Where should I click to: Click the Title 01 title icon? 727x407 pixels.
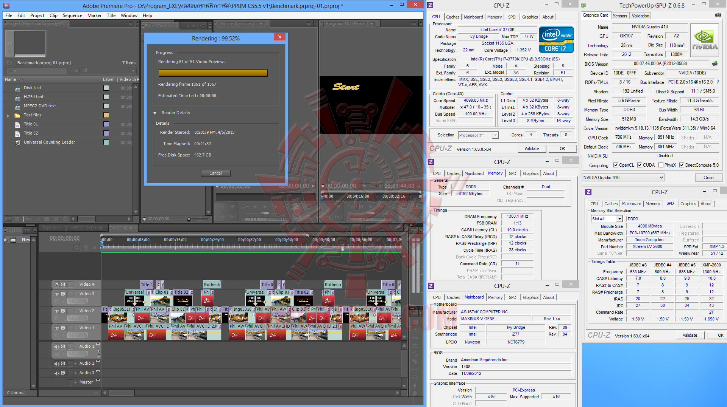[x=17, y=124]
